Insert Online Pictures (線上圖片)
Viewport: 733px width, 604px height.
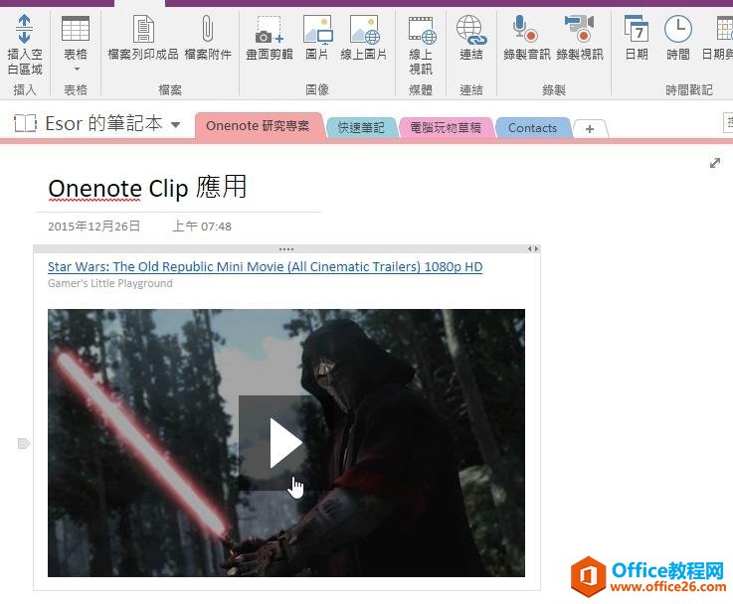pos(364,39)
